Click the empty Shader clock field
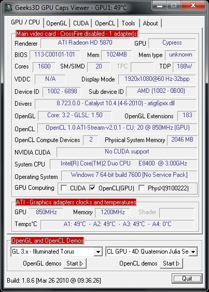209x292 pixels. [x=177, y=213]
